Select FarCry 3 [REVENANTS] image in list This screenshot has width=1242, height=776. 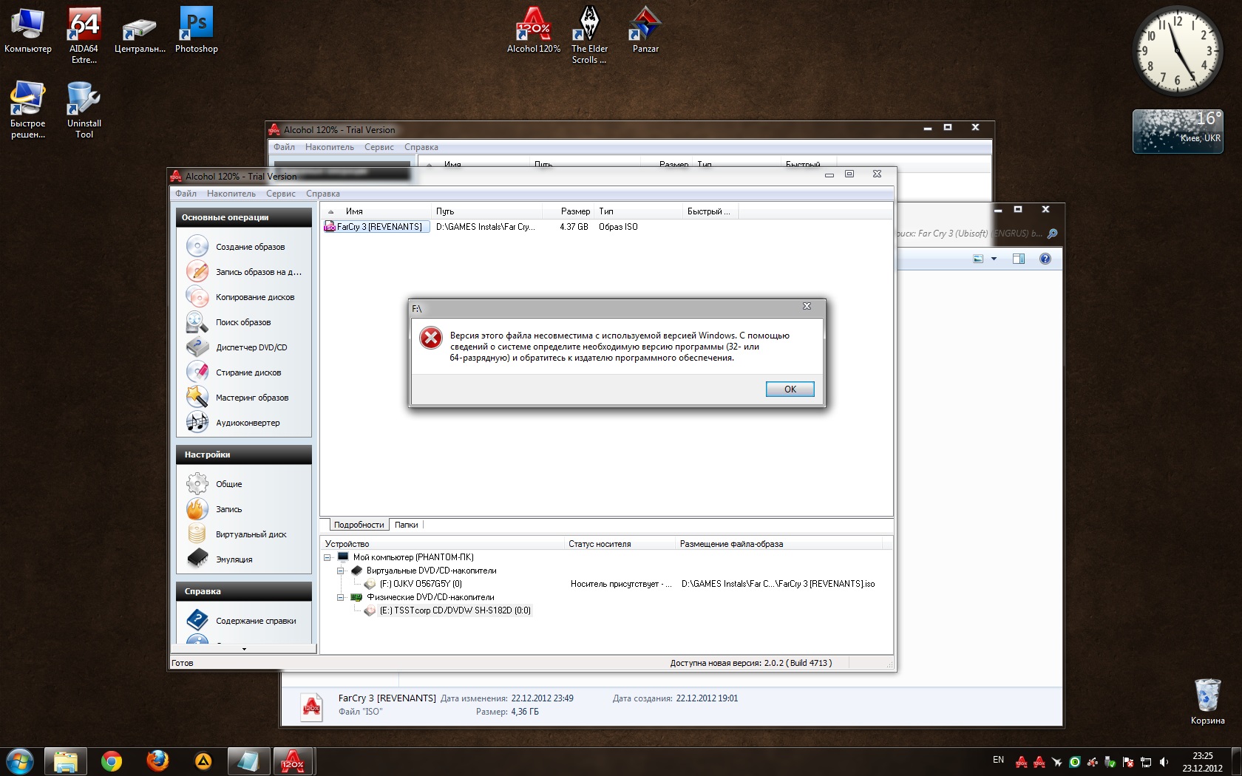point(376,227)
